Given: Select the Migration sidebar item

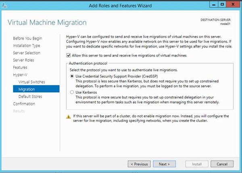Looking at the screenshot, I should (x=27, y=89).
